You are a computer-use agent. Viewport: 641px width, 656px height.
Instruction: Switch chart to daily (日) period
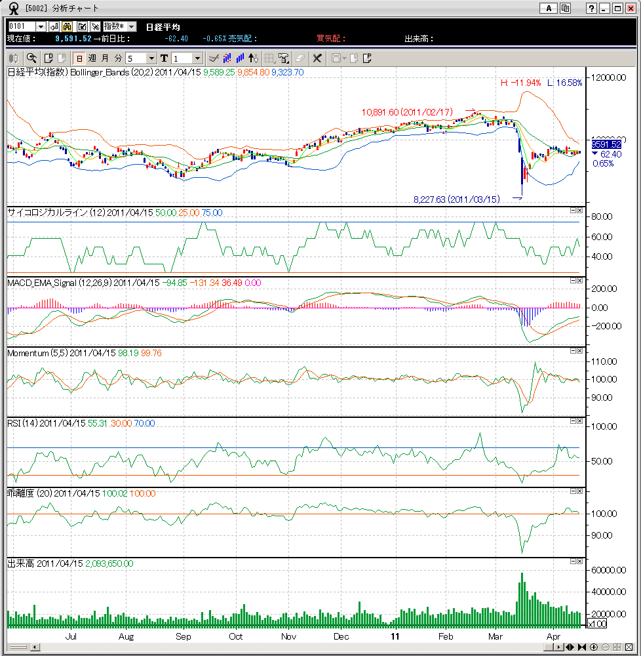click(79, 58)
